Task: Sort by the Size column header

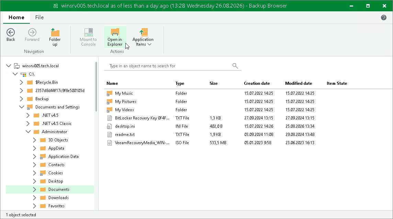Action: (x=214, y=83)
